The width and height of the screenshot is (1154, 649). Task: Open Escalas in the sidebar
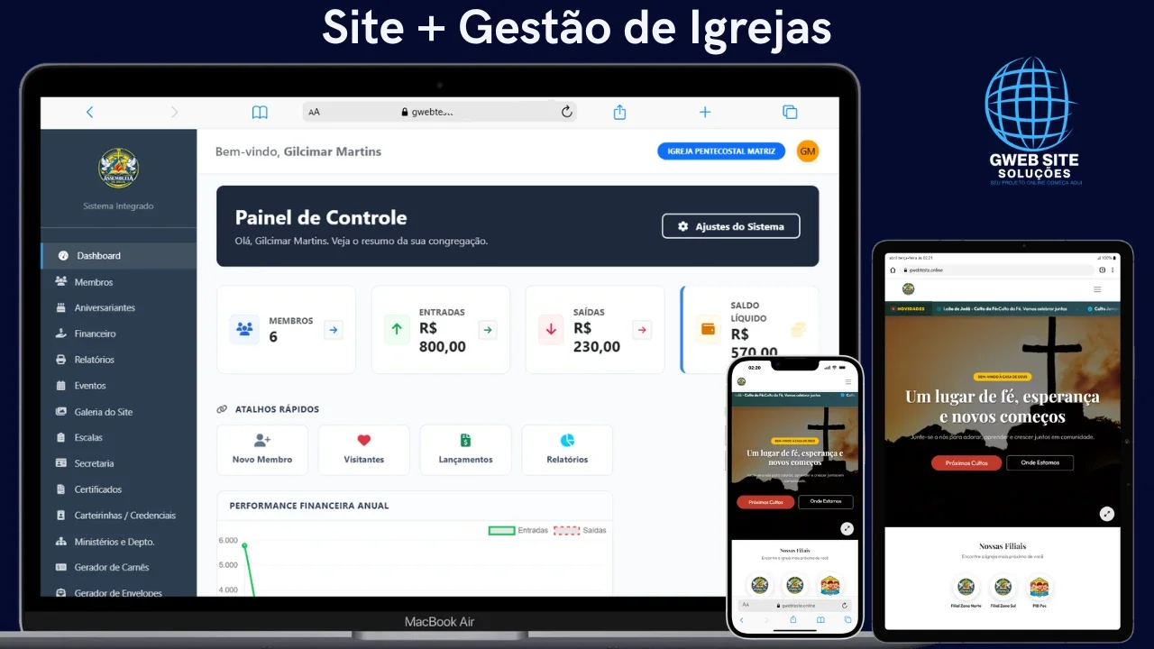coord(119,437)
